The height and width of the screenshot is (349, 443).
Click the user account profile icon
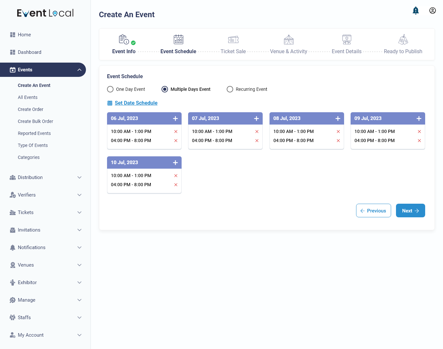tap(433, 10)
